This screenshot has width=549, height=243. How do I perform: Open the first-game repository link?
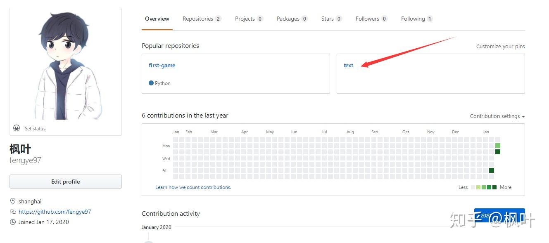(x=162, y=65)
